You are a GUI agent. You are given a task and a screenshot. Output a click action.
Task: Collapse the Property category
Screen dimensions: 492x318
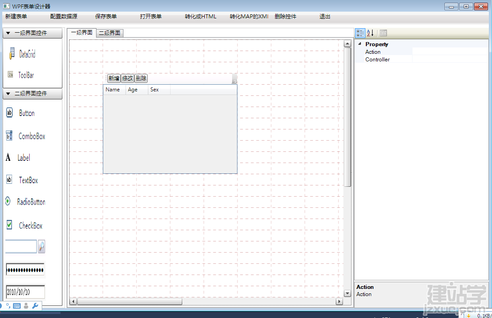click(360, 44)
